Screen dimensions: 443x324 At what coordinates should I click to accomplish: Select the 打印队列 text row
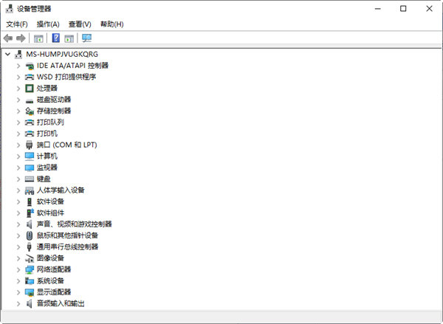click(x=50, y=123)
